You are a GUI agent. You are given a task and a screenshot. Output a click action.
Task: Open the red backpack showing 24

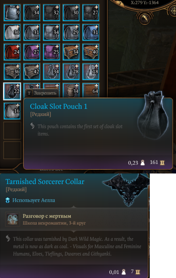[12, 52]
